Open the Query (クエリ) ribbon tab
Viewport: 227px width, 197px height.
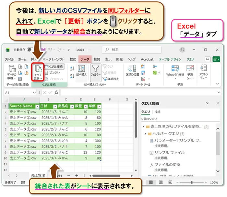pyautogui.click(x=190, y=59)
